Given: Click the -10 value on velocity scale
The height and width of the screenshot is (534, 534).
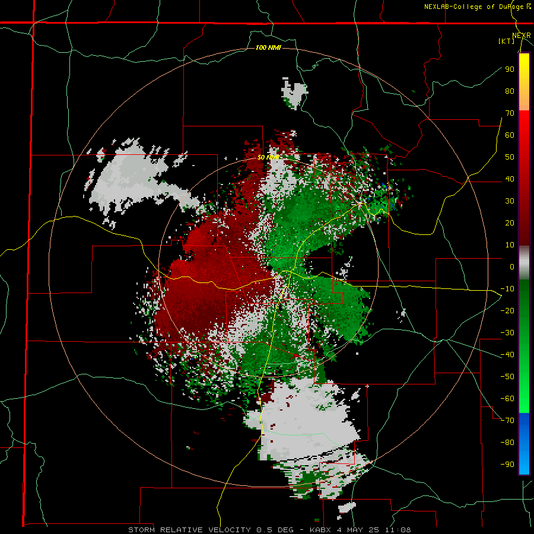Looking at the screenshot, I should coord(507,289).
